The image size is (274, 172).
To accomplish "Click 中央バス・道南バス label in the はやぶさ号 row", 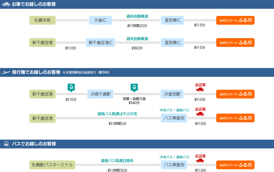I will click(174, 110).
